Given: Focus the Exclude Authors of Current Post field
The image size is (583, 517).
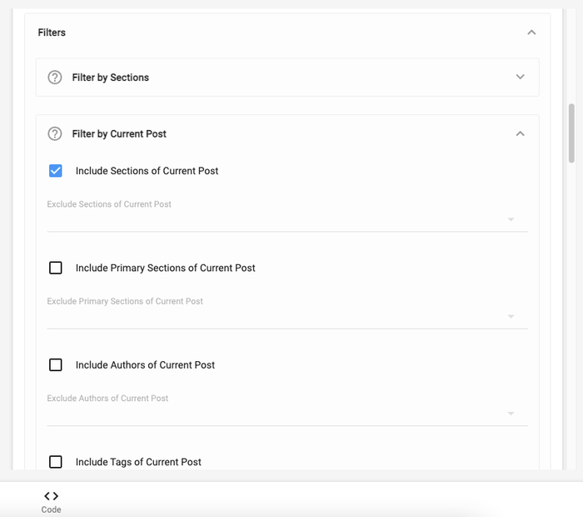Looking at the screenshot, I should [275, 413].
